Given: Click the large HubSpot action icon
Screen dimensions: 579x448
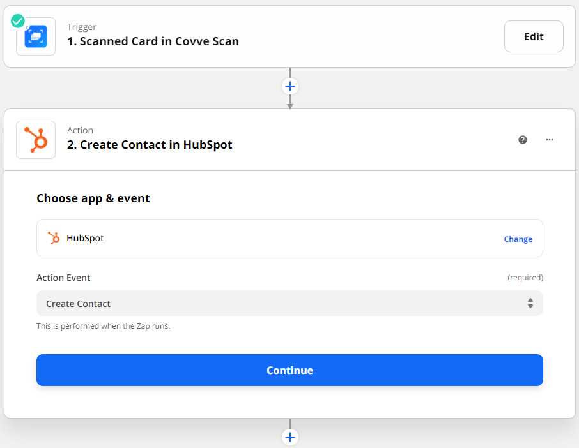Looking at the screenshot, I should pyautogui.click(x=36, y=140).
